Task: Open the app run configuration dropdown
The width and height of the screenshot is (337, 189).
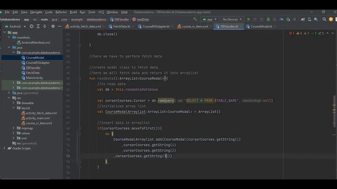Action: [210, 19]
